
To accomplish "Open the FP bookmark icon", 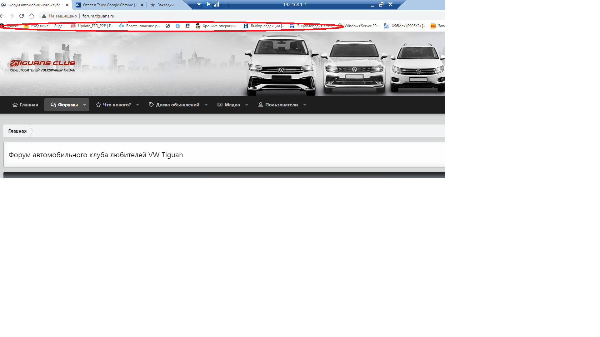I will click(188, 26).
